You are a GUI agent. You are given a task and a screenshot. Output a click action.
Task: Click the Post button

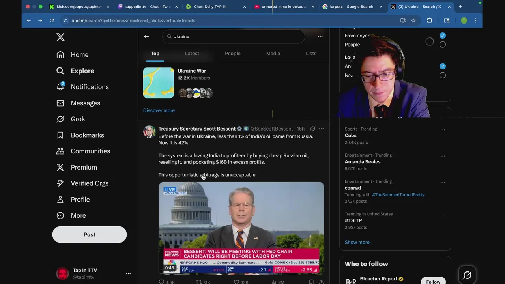coord(90,234)
